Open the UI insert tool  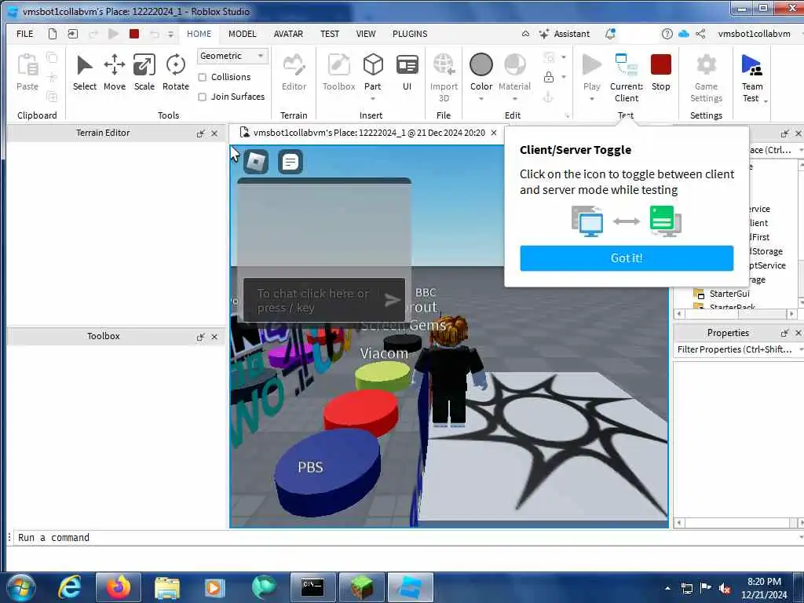click(x=407, y=72)
